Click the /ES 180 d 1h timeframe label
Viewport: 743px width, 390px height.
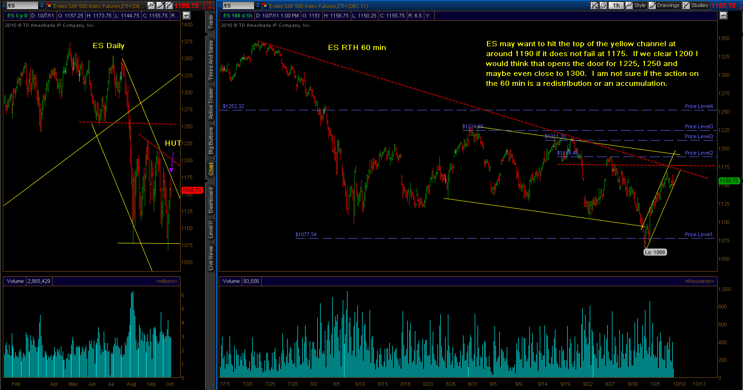238,16
